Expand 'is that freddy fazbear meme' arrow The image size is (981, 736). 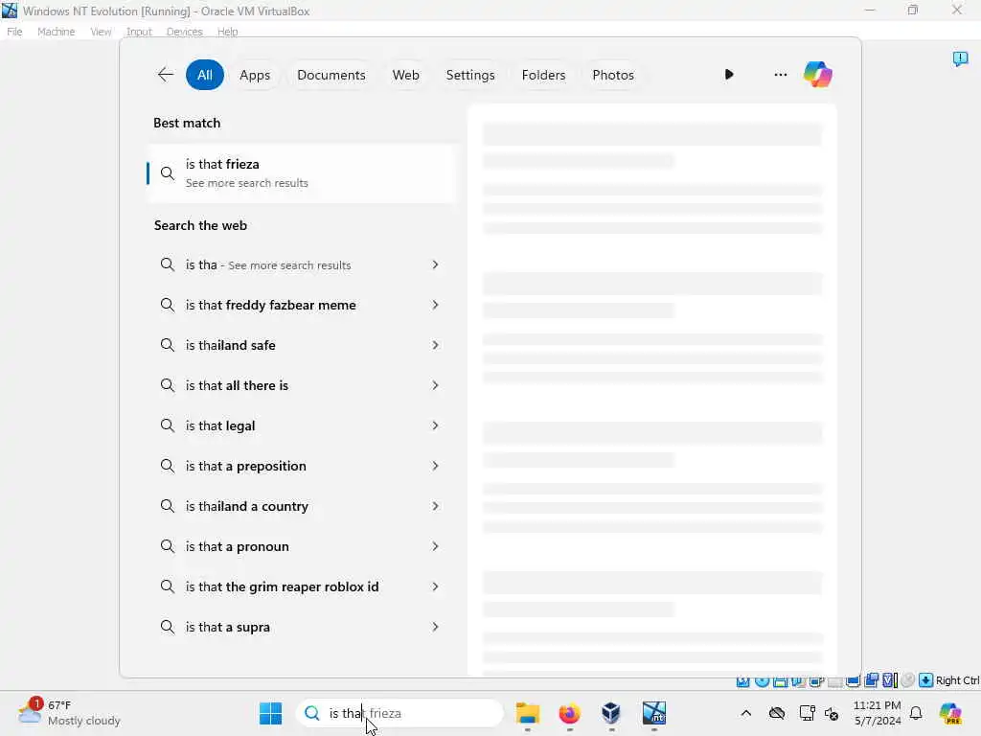436,305
